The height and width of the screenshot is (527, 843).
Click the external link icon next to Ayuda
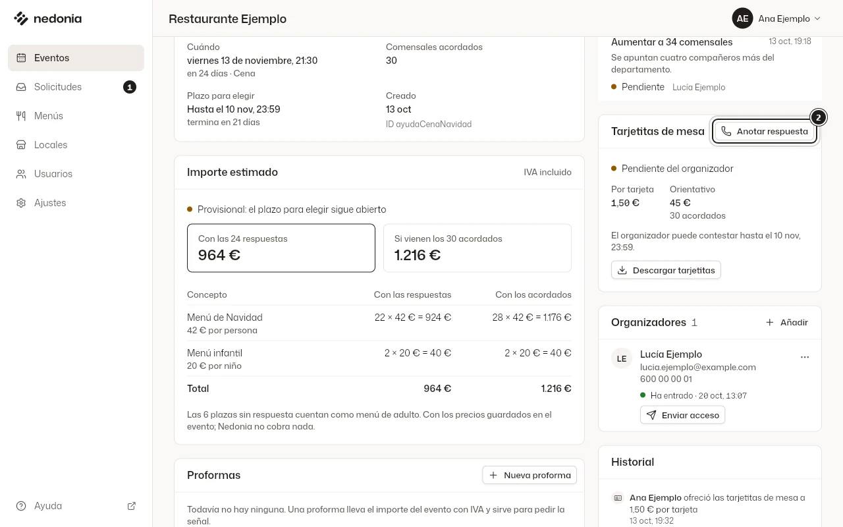pos(132,506)
